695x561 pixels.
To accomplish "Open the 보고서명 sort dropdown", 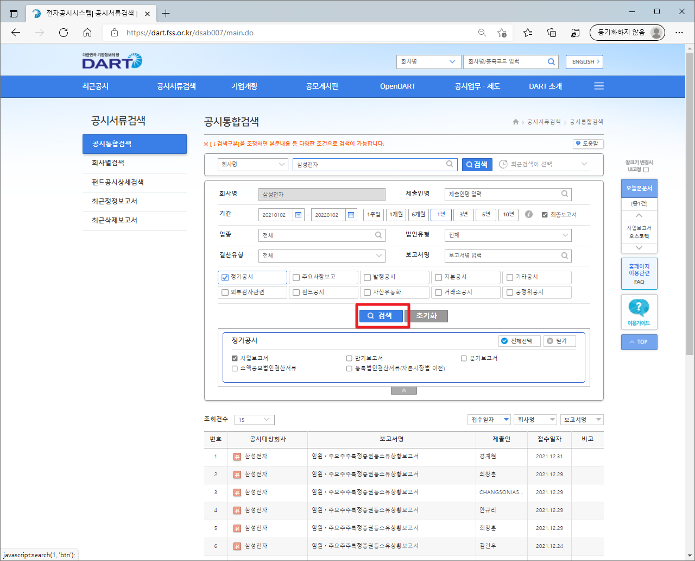I will coord(582,420).
